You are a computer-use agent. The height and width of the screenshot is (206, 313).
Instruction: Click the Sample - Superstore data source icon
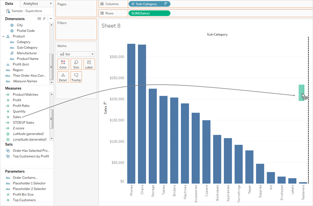pos(8,11)
